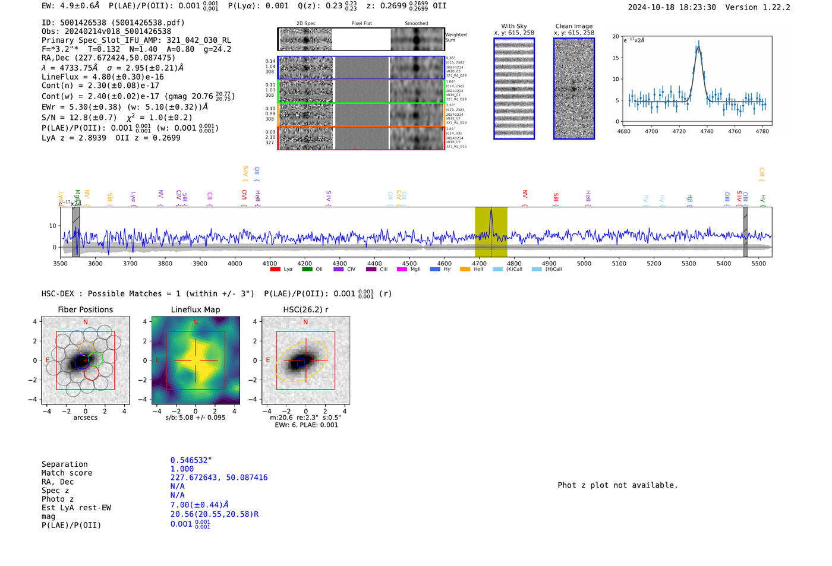The image size is (832, 566).
Task: Select the magenta MgII legend swatch
Action: [401, 270]
